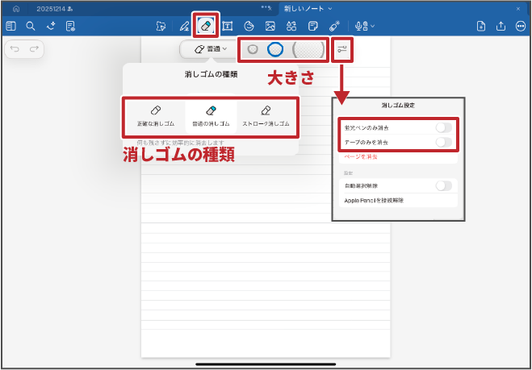Select the sticky note tool
Viewport: 532px width, 370px height.
[312, 26]
